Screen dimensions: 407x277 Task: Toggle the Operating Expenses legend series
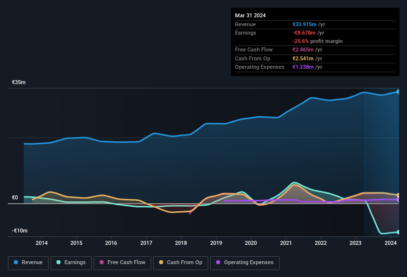click(x=244, y=263)
